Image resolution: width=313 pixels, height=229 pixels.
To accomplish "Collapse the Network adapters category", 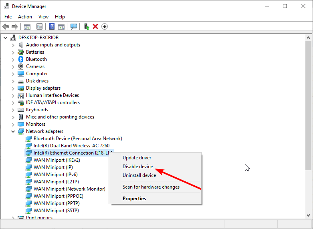I will click(x=13, y=131).
